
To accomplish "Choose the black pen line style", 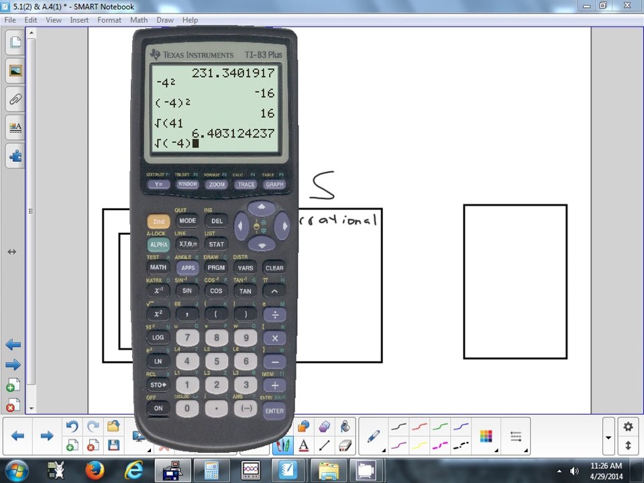I will pos(398,427).
